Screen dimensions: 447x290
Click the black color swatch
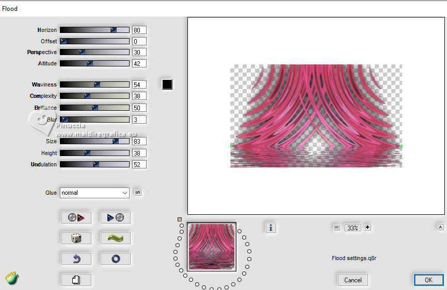coord(167,84)
